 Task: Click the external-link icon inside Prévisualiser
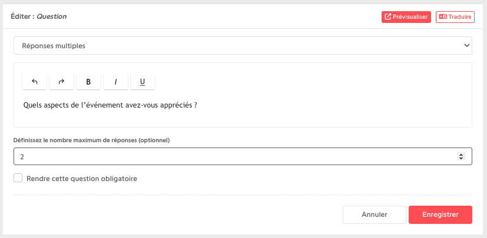click(x=387, y=16)
